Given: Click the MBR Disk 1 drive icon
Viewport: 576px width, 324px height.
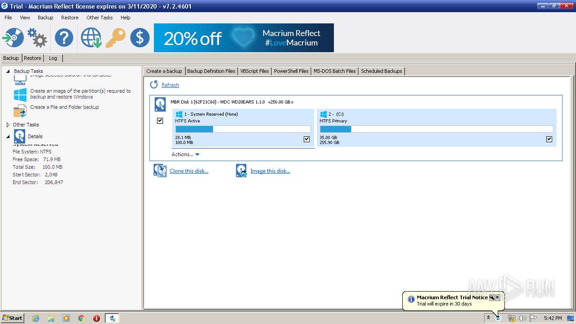Looking at the screenshot, I should [x=160, y=104].
